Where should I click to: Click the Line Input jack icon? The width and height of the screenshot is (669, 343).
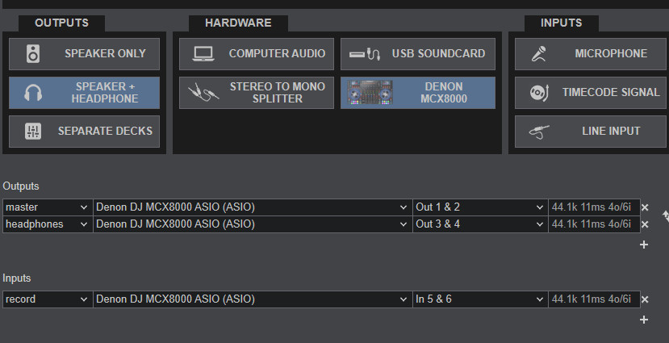[539, 131]
